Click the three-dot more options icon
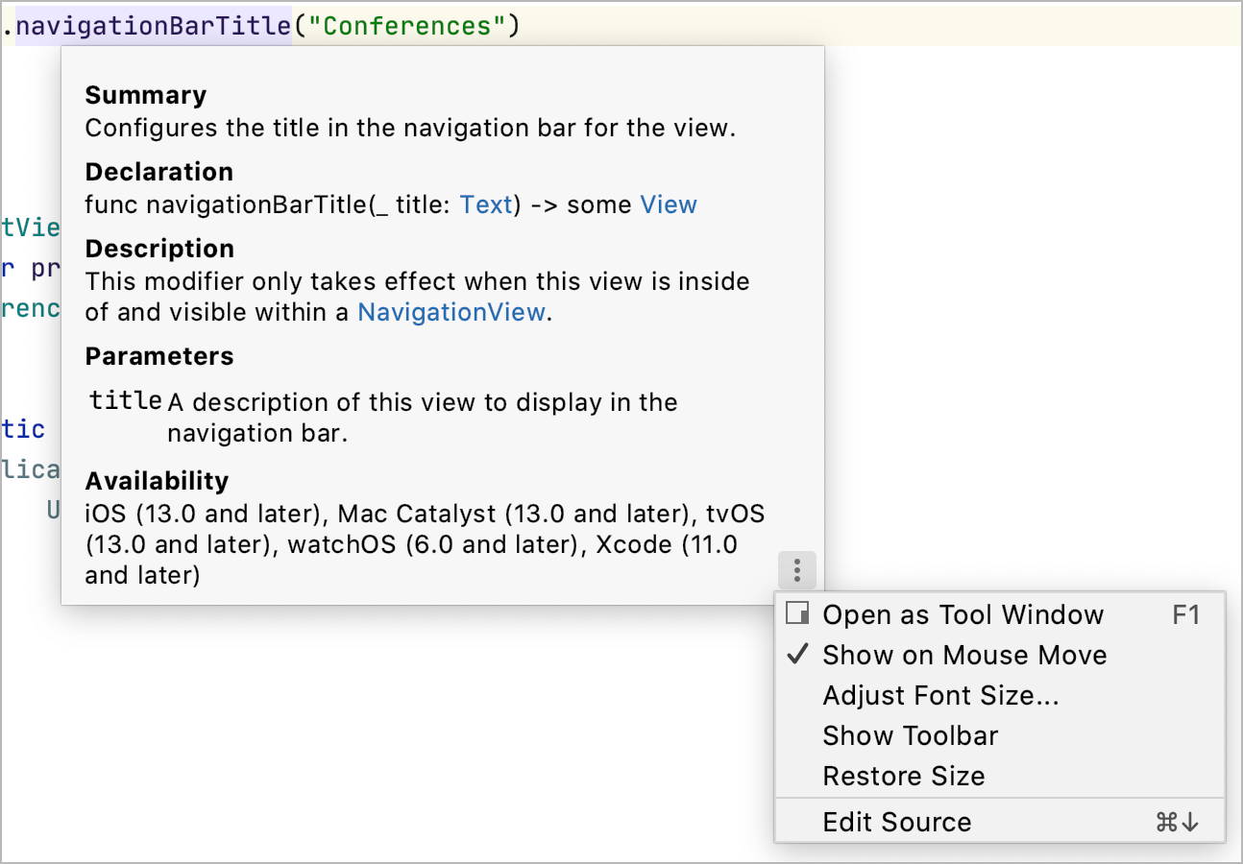This screenshot has width=1243, height=864. coord(797,571)
